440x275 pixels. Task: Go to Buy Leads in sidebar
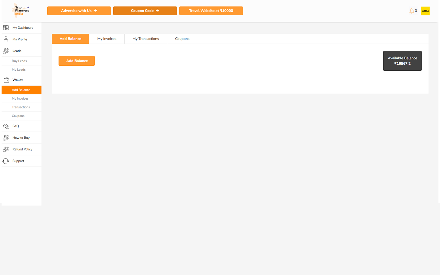(x=19, y=61)
